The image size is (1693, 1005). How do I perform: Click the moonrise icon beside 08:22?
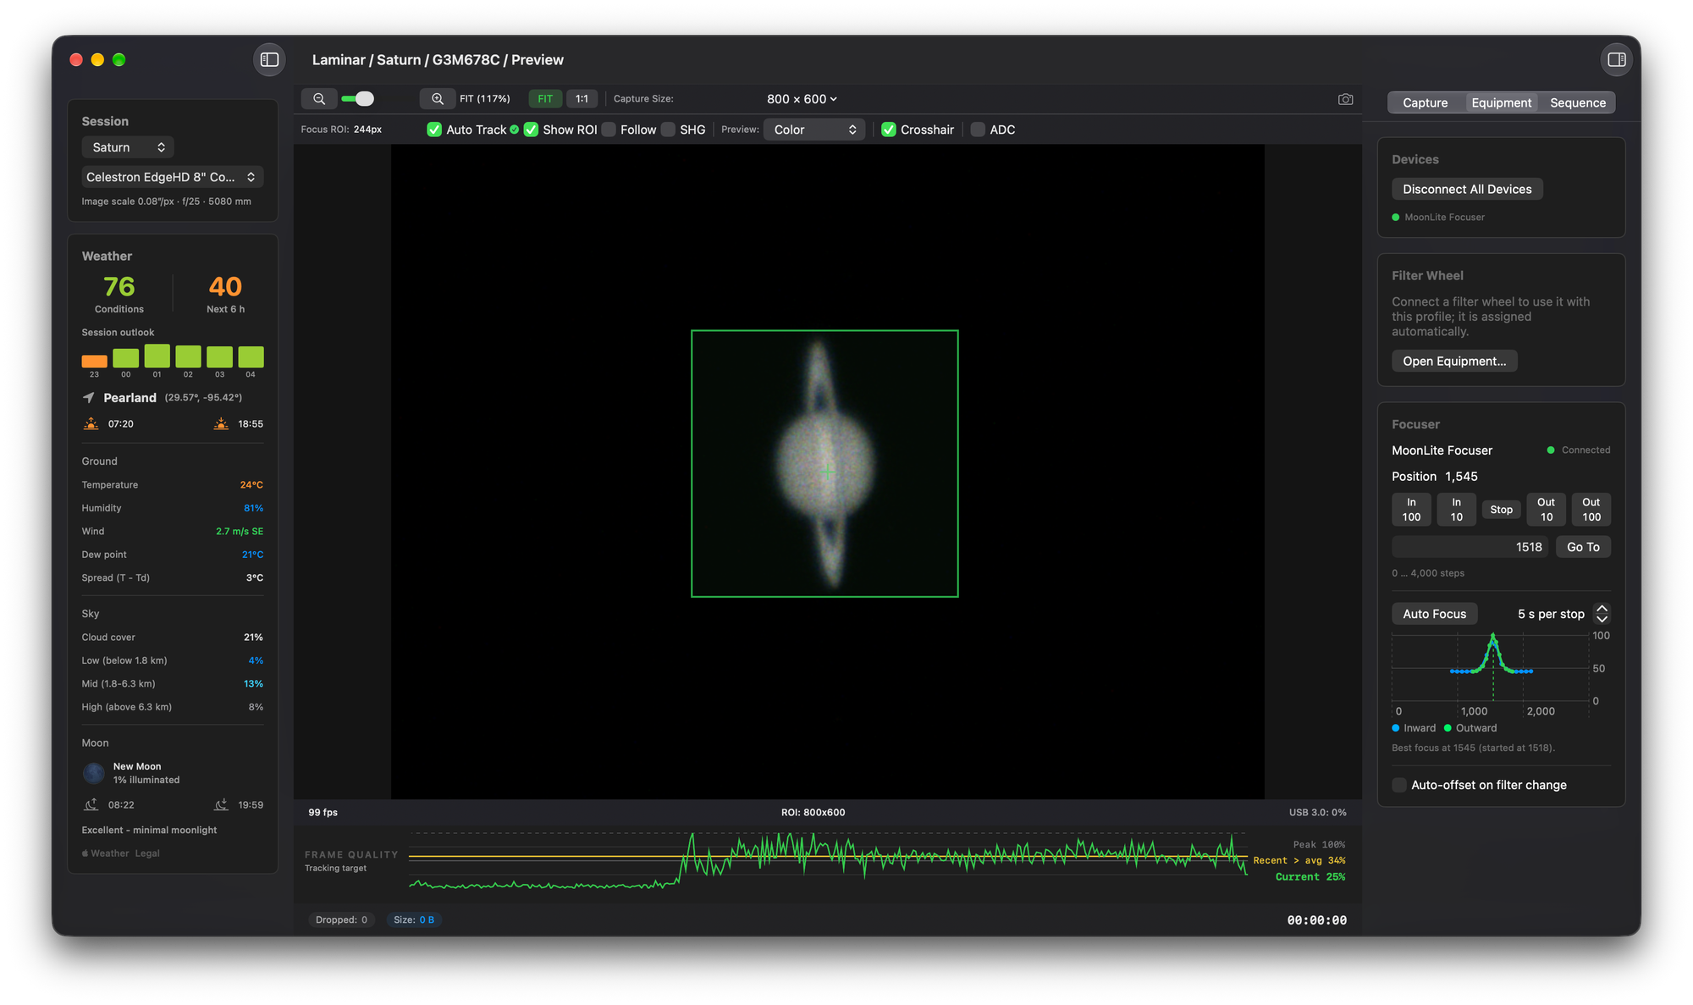[x=91, y=804]
